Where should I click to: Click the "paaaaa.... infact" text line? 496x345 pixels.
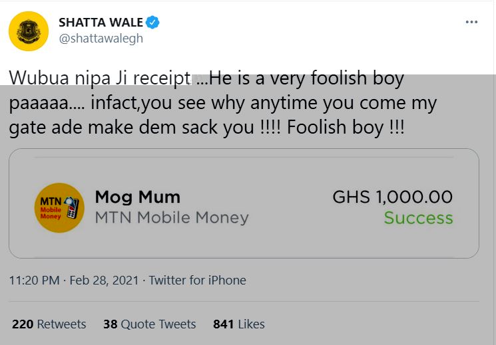coord(222,103)
